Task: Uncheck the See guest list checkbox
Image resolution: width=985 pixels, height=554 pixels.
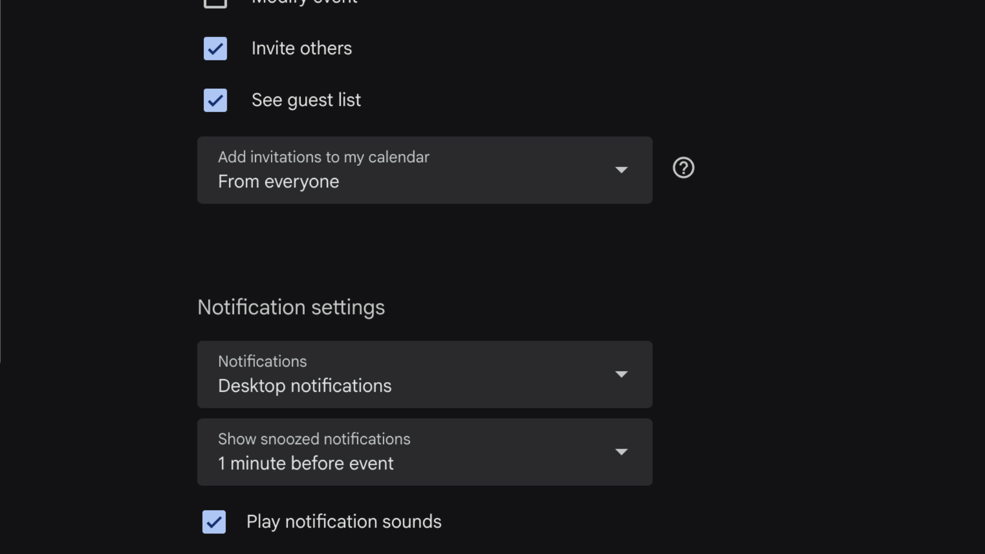Action: [x=215, y=100]
